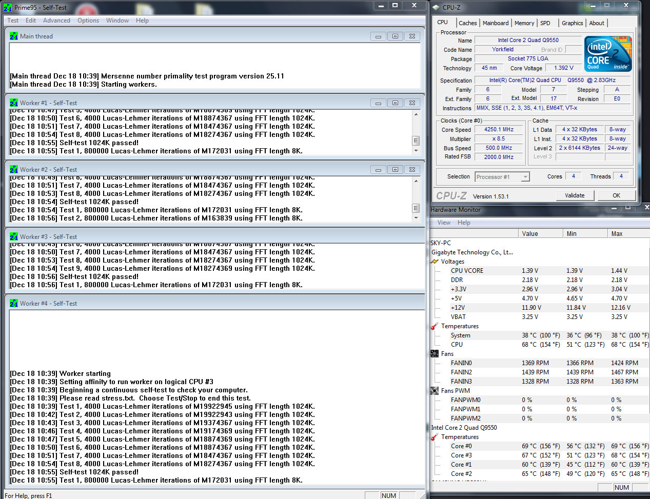The height and width of the screenshot is (499, 650).
Task: Click the Min column header
Action: coord(585,233)
